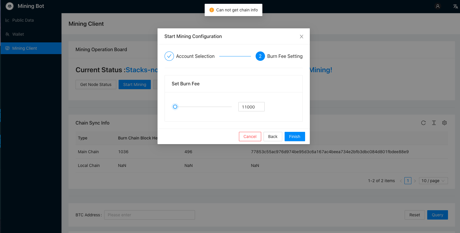The image size is (460, 233).
Task: Click the Main Chain row label
Action: coord(88,152)
